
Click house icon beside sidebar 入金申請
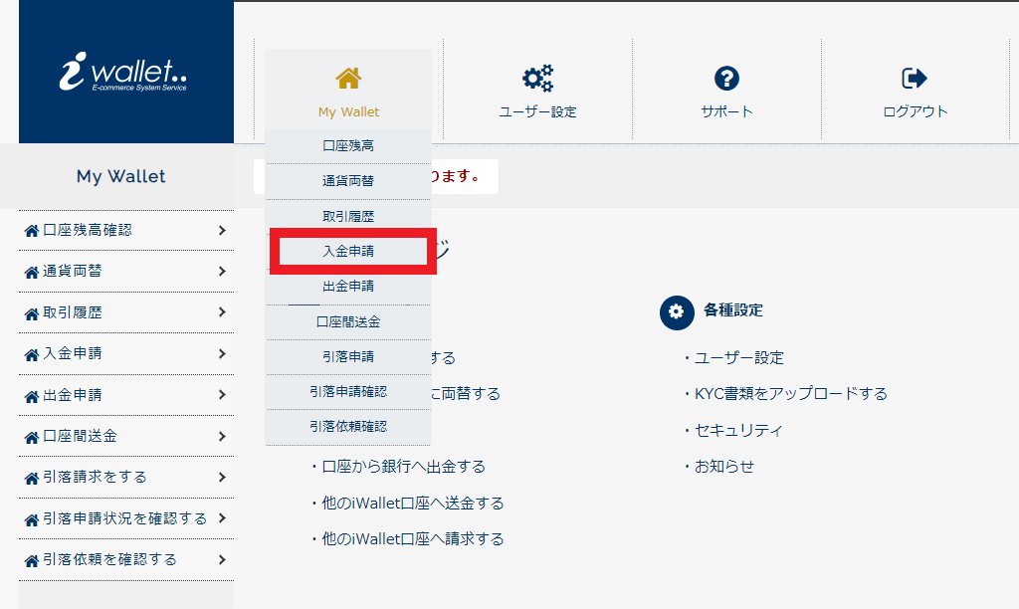[31, 355]
